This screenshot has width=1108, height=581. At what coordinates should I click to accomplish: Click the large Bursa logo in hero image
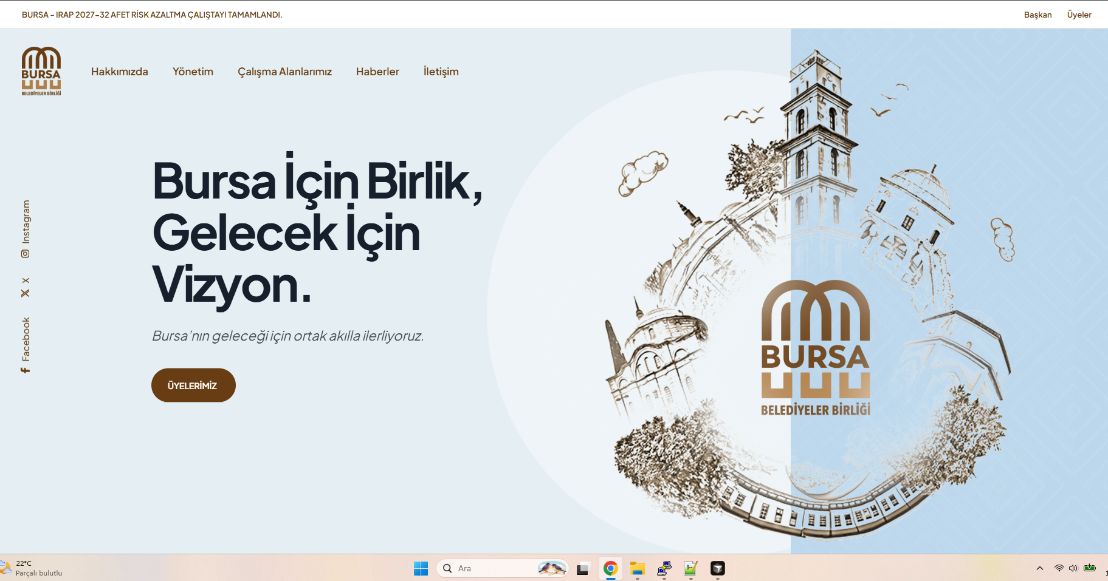coord(815,348)
